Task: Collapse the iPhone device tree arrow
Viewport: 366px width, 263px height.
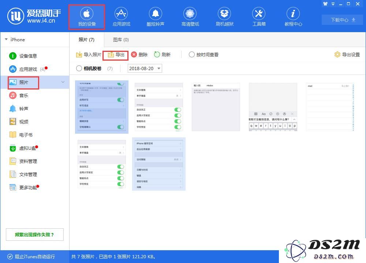Action: 6,39
